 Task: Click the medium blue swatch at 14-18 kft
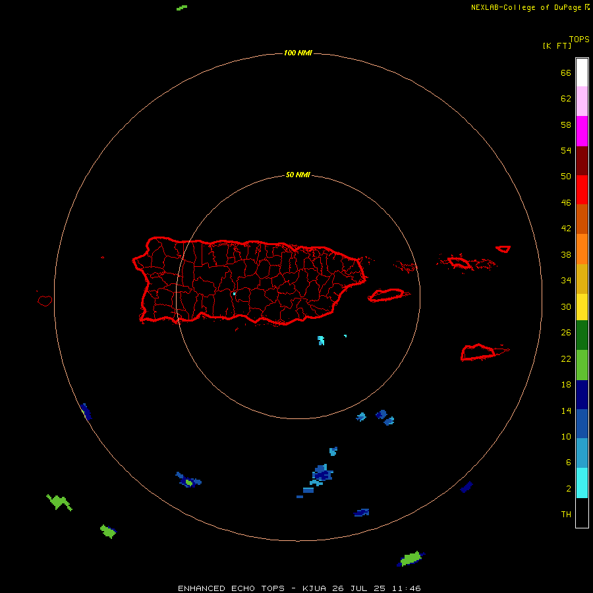click(582, 424)
